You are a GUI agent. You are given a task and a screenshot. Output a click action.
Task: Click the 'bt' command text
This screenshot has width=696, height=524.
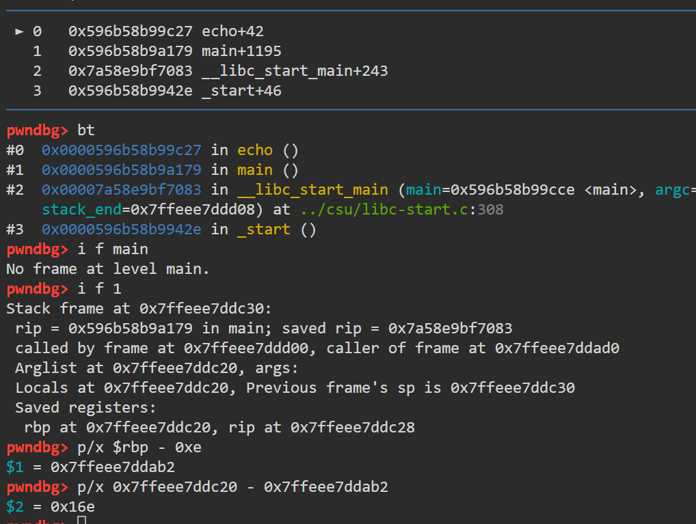coord(86,130)
